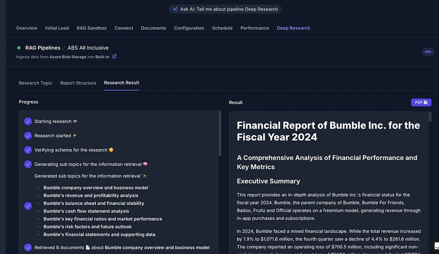Click 'Built-in' destination text
439x254 pixels.
(x=102, y=57)
